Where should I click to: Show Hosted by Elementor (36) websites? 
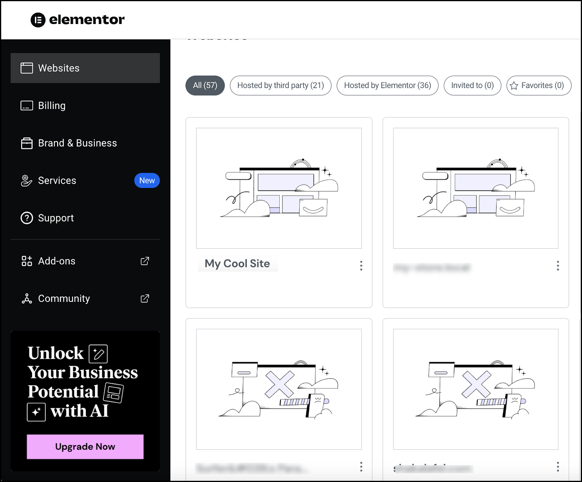point(387,85)
